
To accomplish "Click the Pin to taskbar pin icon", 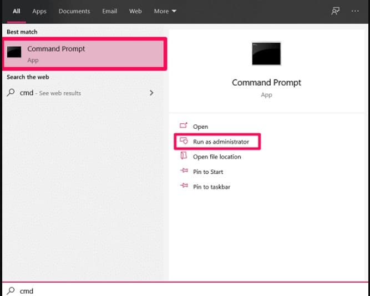I will 184,185.
